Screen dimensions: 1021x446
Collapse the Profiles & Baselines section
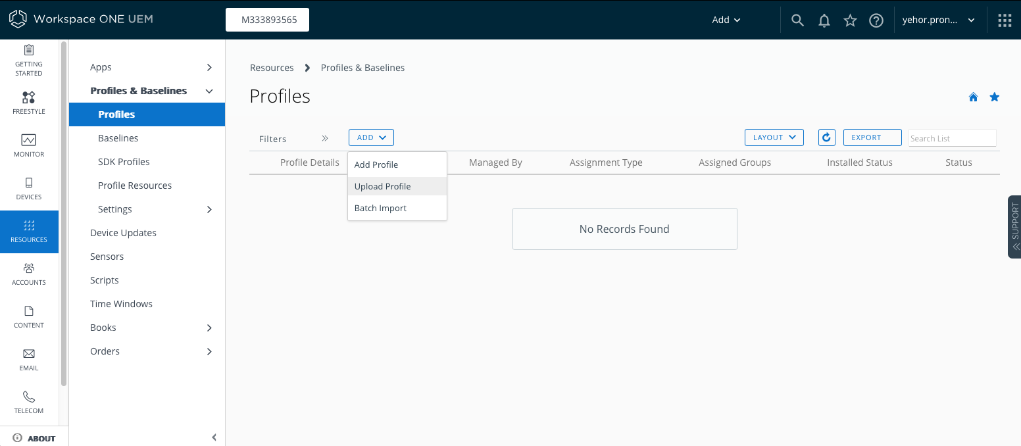pyautogui.click(x=209, y=91)
